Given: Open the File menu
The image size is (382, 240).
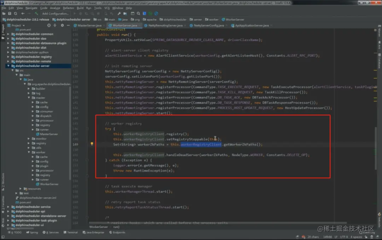Looking at the screenshot, I should (4, 8).
